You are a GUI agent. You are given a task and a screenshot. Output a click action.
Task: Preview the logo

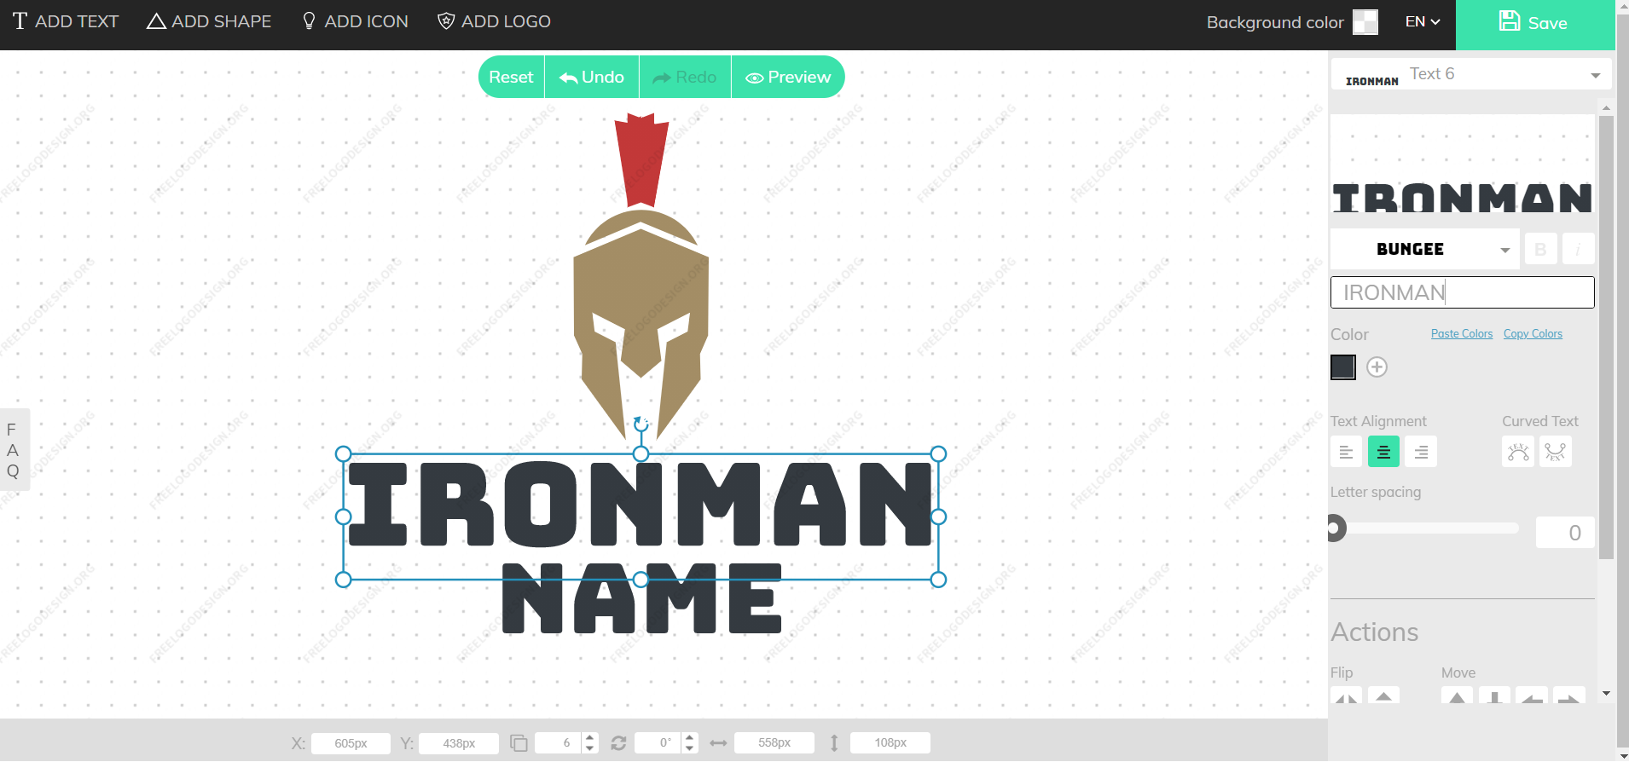[788, 77]
